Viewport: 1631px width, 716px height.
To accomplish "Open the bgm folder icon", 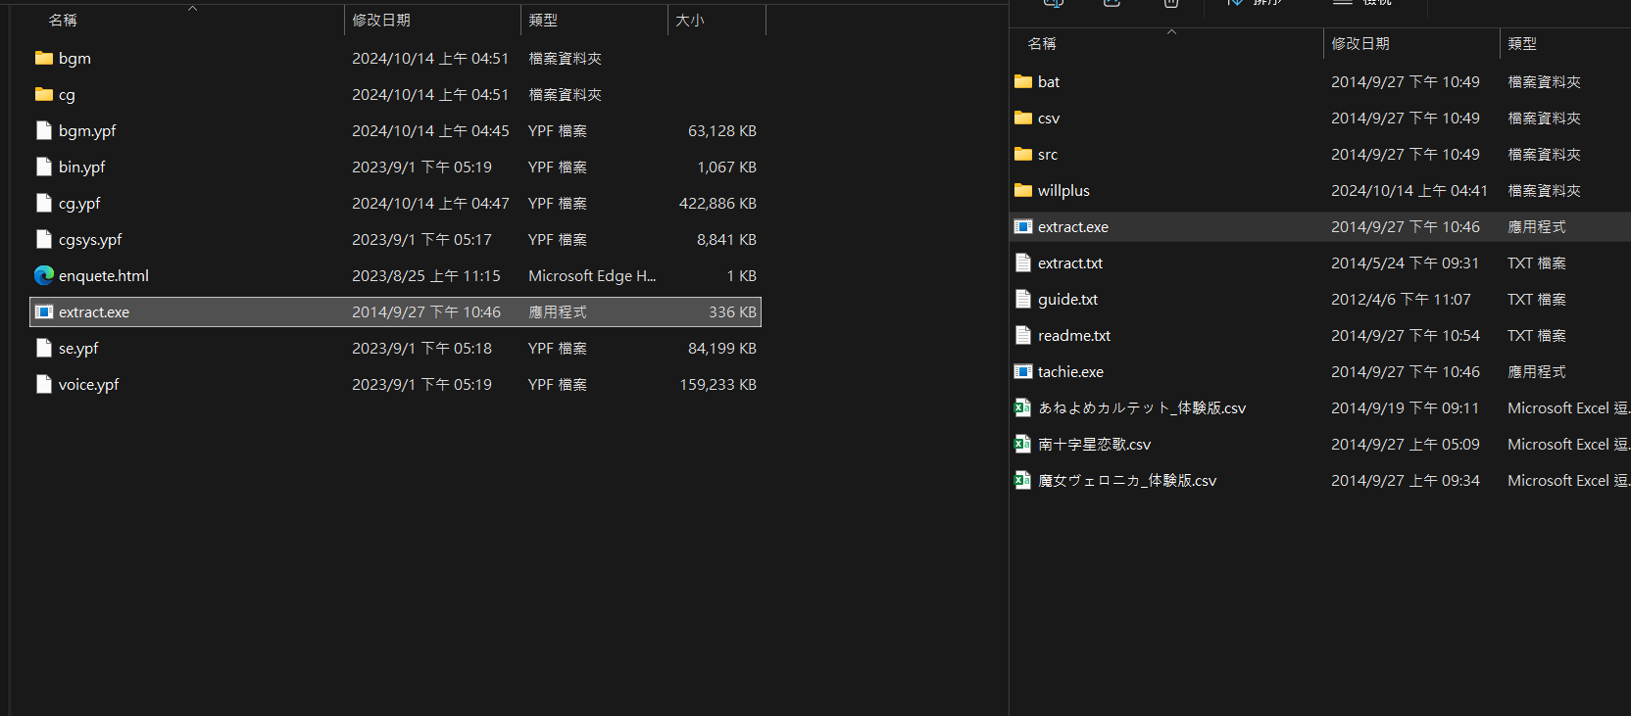I will (x=43, y=58).
